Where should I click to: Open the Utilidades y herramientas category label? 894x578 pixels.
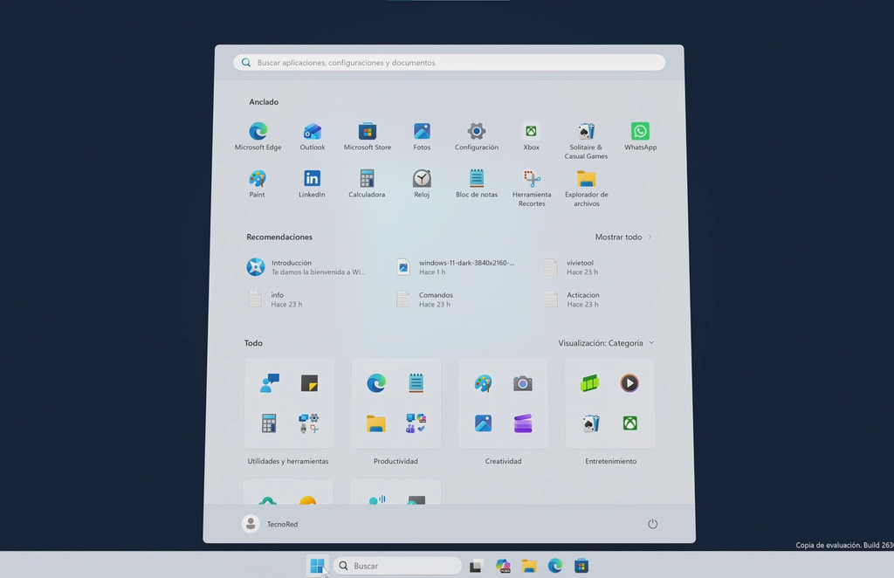288,461
